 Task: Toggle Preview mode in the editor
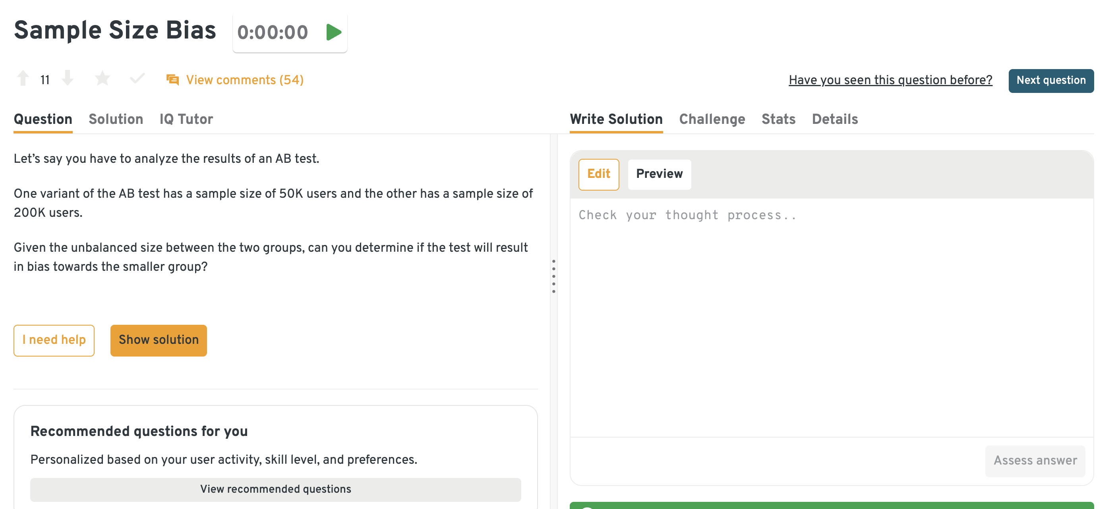(659, 174)
